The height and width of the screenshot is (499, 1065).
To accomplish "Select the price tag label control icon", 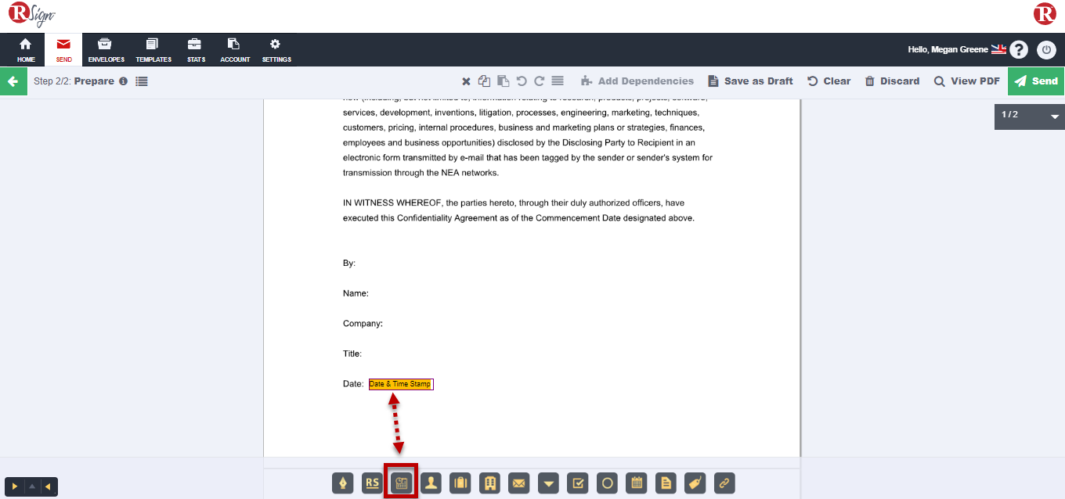I will 695,483.
